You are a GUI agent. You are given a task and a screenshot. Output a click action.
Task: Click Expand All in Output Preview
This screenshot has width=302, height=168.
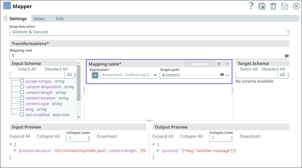point(163,136)
